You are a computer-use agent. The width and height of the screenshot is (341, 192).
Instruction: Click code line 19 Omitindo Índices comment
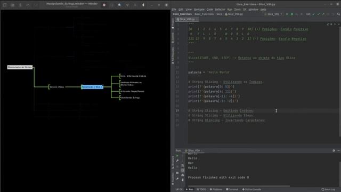tap(221, 110)
